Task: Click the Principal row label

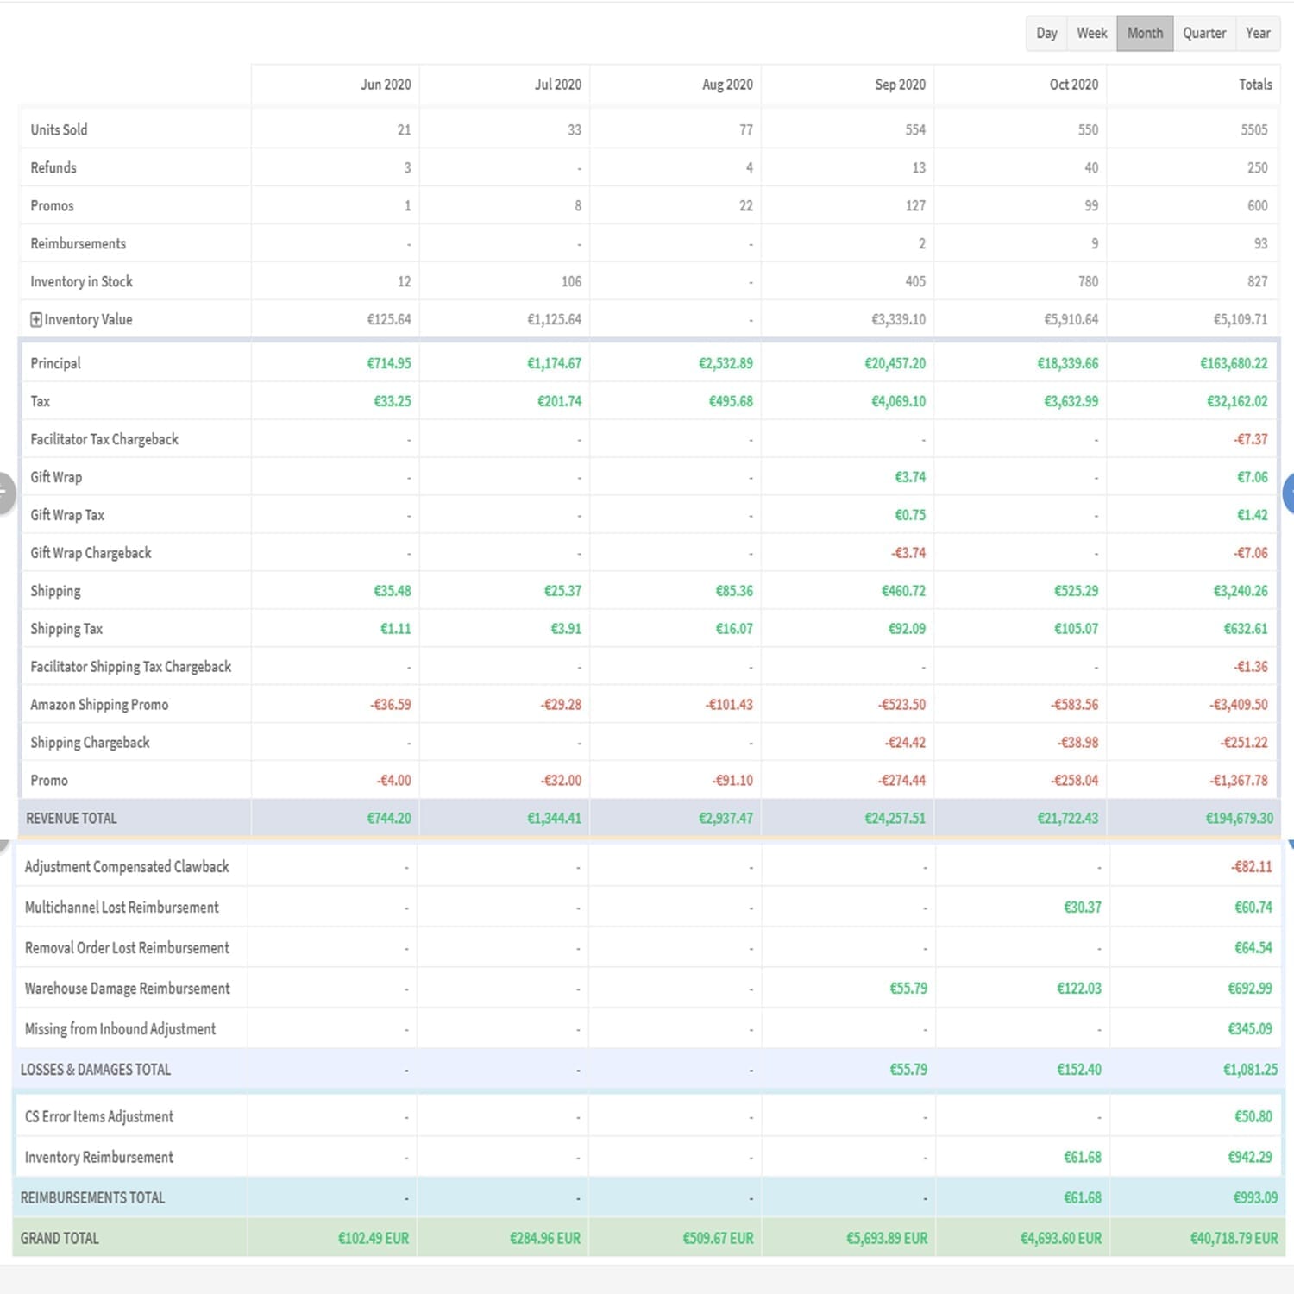Action: pos(55,363)
